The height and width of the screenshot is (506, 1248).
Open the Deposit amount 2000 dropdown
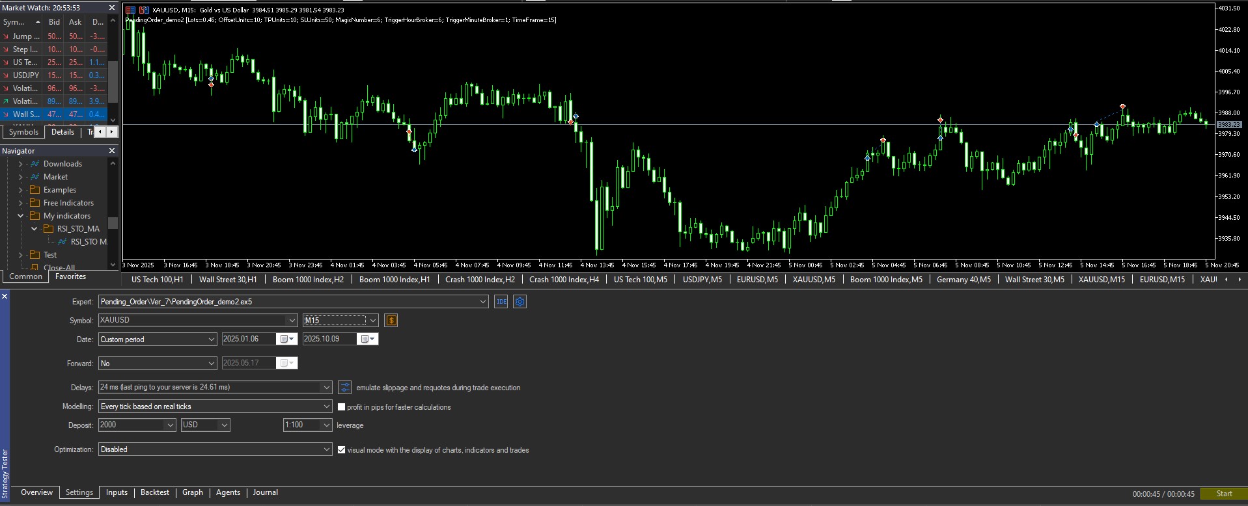[171, 425]
